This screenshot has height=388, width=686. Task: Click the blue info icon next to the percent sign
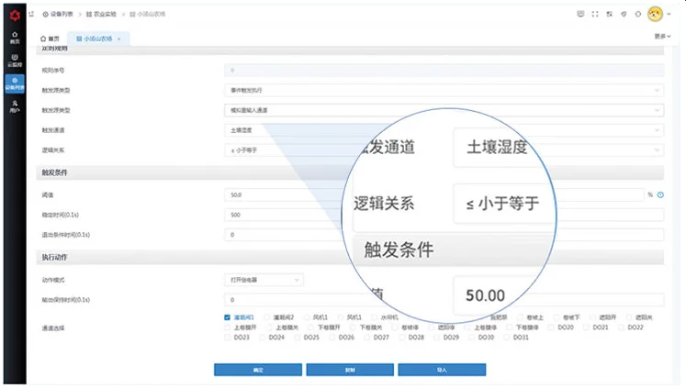(660, 194)
